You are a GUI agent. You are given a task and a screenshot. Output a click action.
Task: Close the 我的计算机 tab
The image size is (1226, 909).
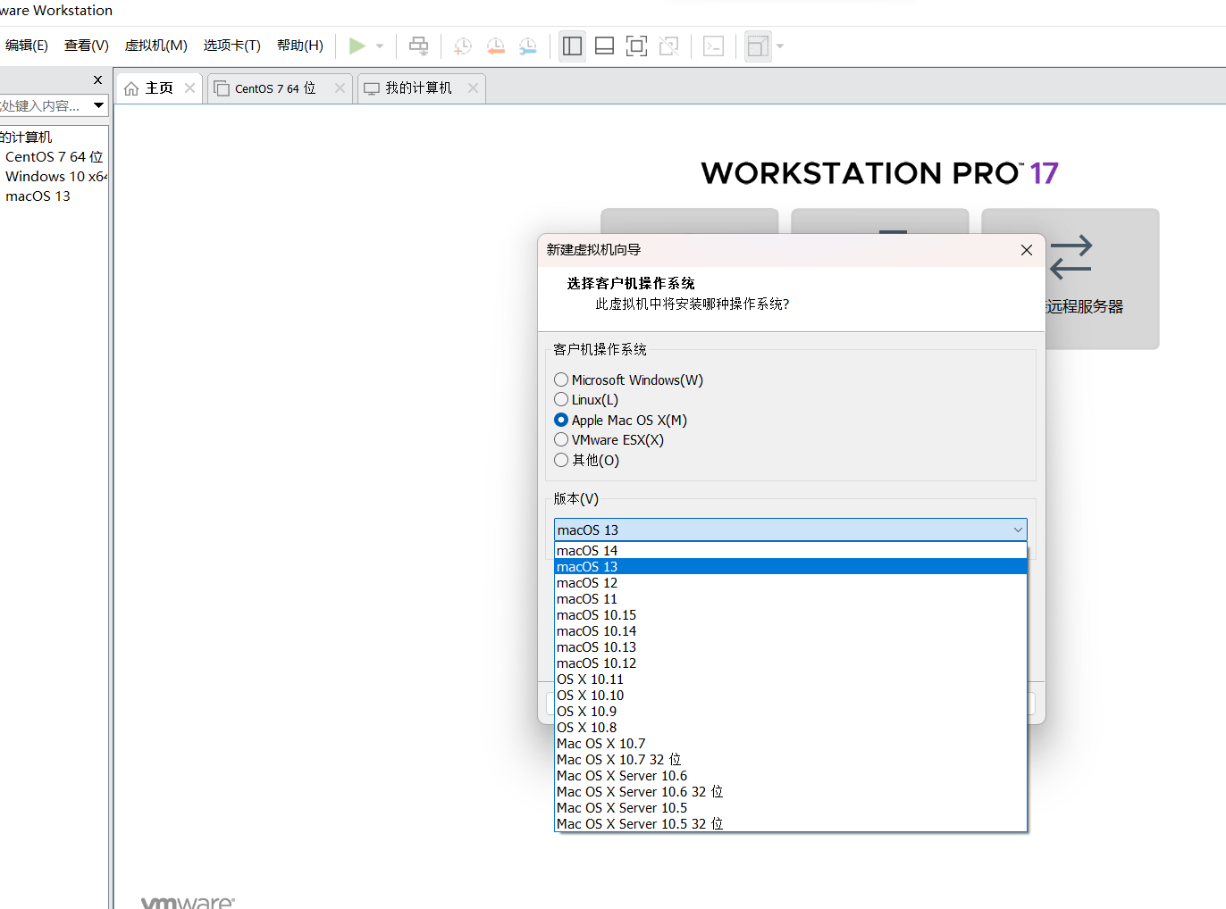473,88
